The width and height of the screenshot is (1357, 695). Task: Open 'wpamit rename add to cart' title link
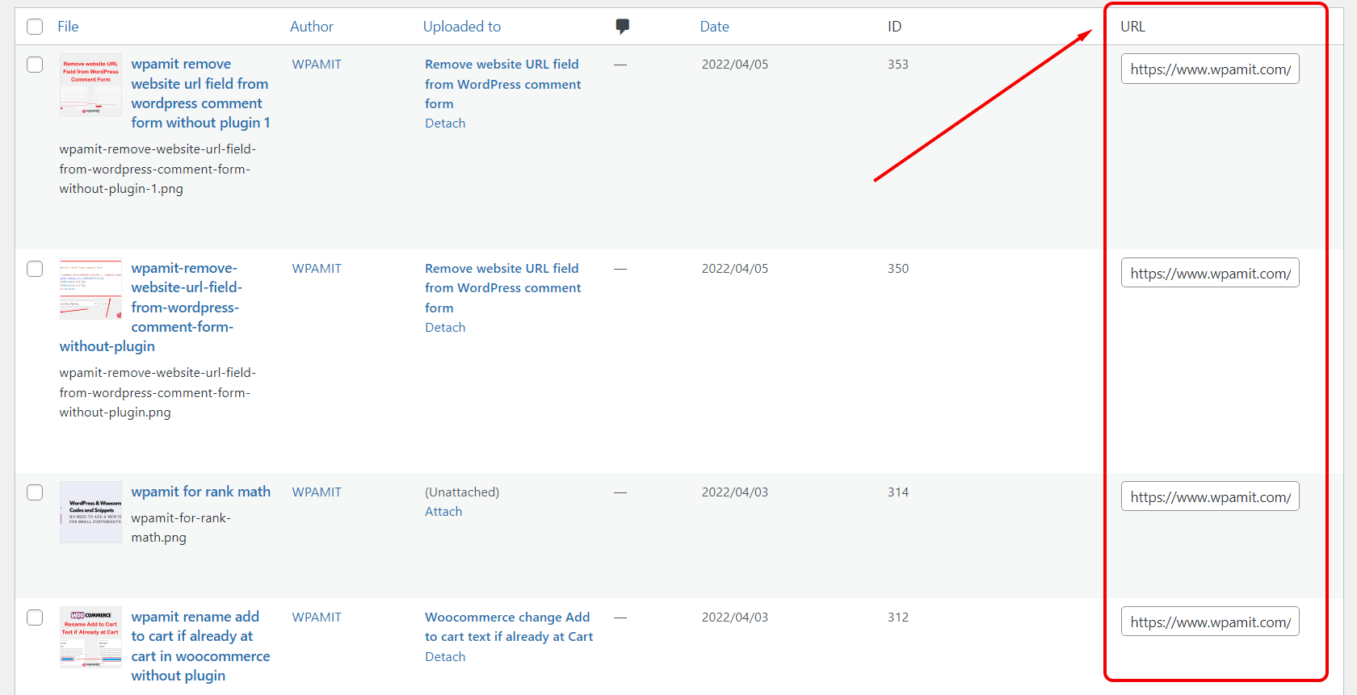tap(200, 646)
